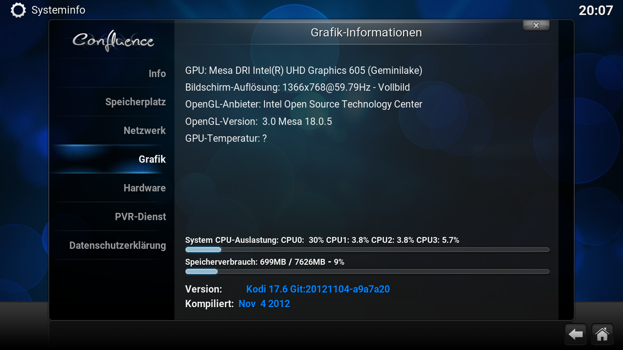
Task: Click the Systeminfo title text
Action: click(58, 10)
